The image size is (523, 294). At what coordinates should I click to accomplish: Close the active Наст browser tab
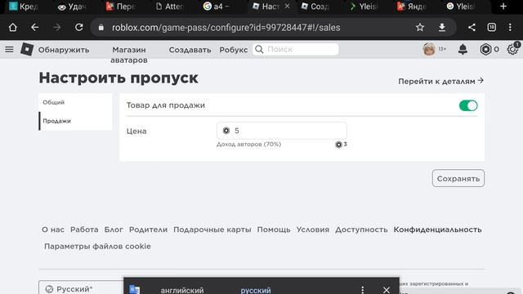click(287, 7)
